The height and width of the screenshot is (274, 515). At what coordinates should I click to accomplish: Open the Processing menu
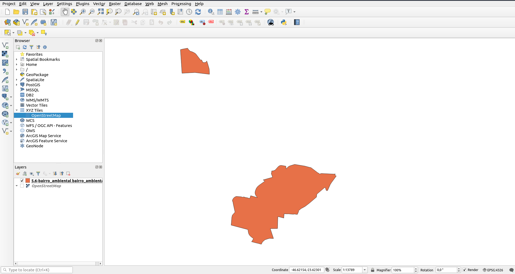click(x=181, y=4)
